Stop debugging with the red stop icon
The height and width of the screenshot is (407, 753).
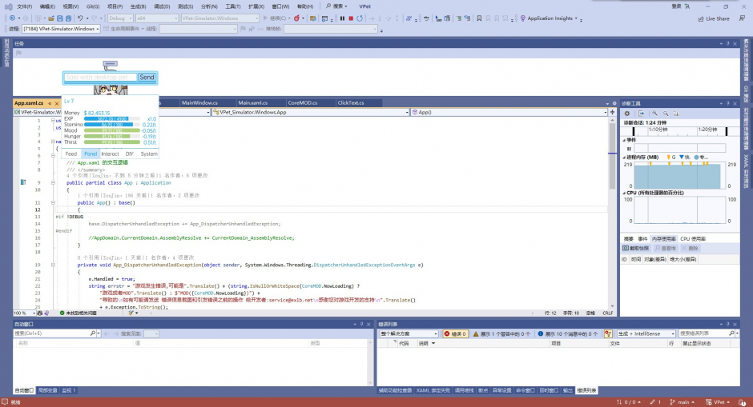click(349, 18)
